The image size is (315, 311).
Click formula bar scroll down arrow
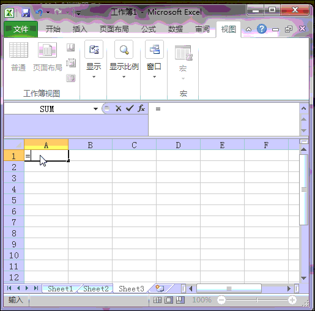[x=304, y=130]
